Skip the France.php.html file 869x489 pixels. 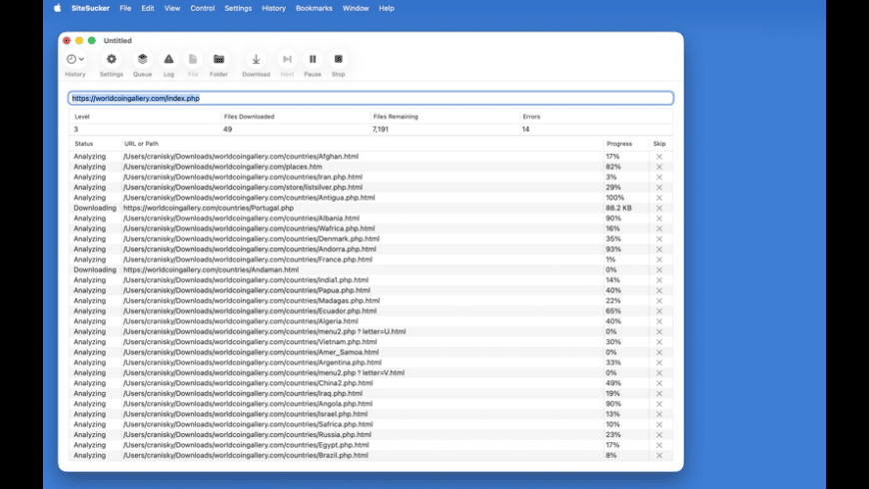[659, 259]
